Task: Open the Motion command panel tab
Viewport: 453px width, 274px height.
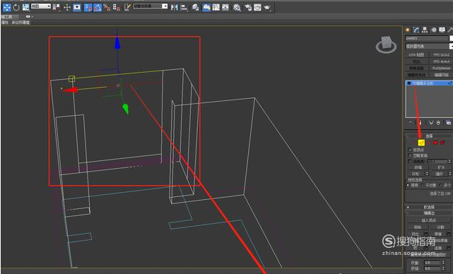Action: click(434, 30)
